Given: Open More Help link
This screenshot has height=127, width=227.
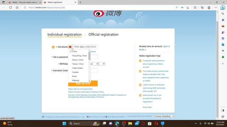Looking at the screenshot, I should coord(147,107).
